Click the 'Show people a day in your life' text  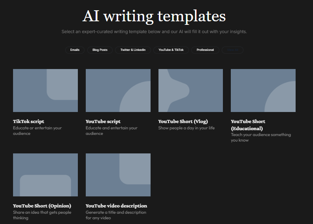point(187,128)
